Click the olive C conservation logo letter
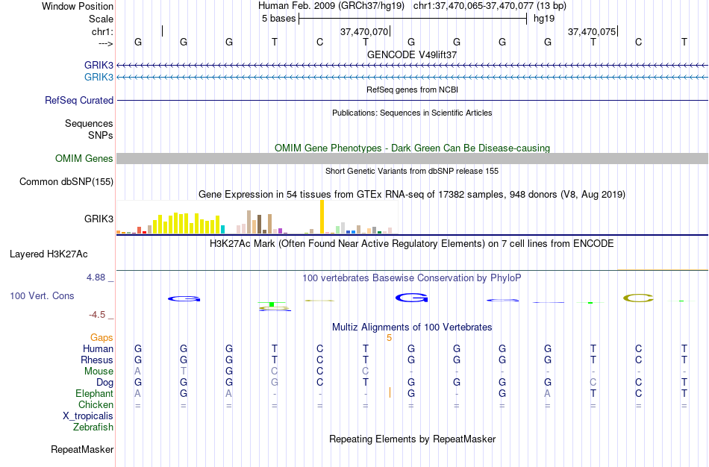 pyautogui.click(x=638, y=298)
